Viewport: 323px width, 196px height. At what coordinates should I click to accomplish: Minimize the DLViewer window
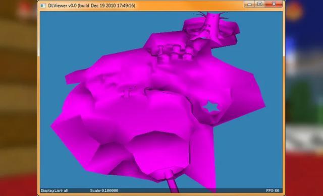(x=249, y=4)
